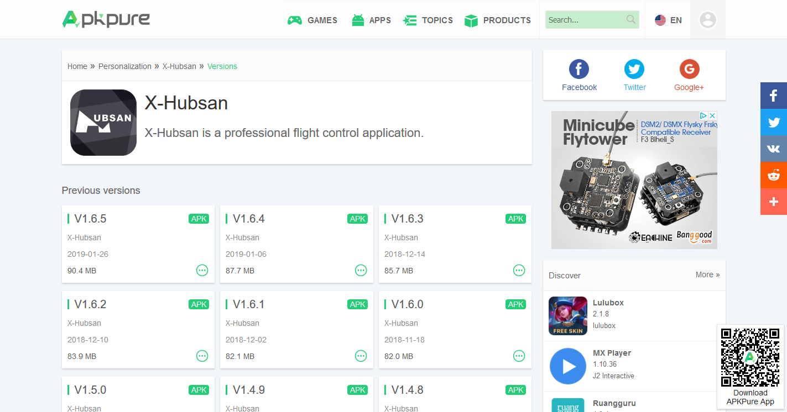Click the X-Hubsan title heading

186,103
